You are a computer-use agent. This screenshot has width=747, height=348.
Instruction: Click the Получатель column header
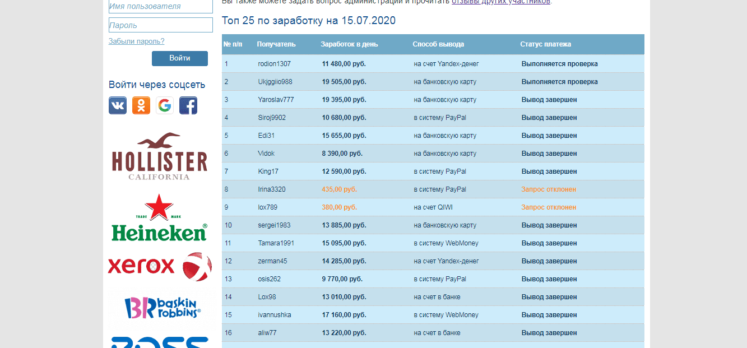click(276, 44)
